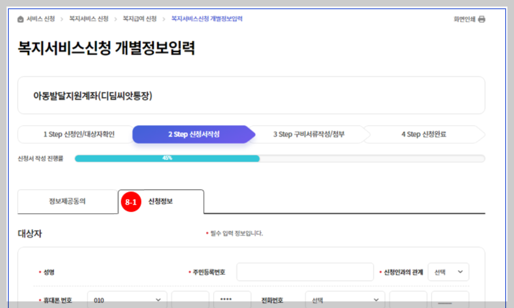Image resolution: width=514 pixels, height=308 pixels.
Task: Open the 서비스 신청 breadcrumb link
Action: [41, 19]
